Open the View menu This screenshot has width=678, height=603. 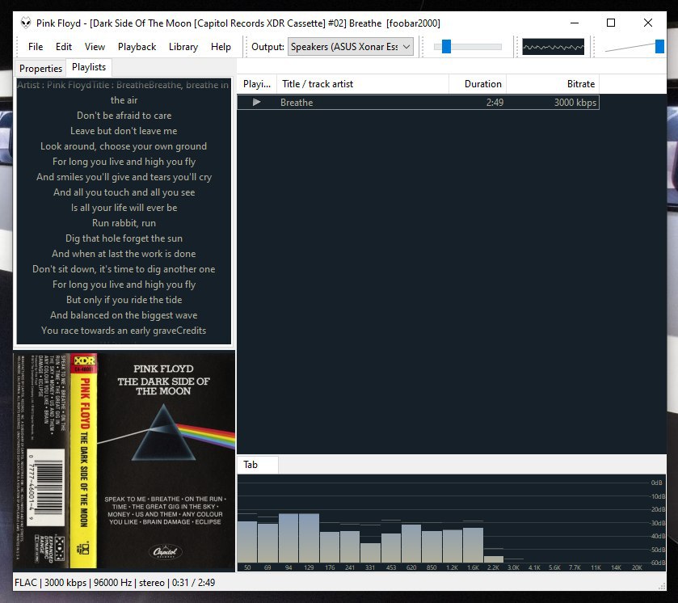coord(95,47)
